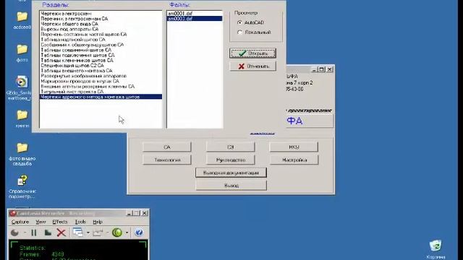
Task: Stop recording in Camtasia Recorder
Action: pos(48,233)
